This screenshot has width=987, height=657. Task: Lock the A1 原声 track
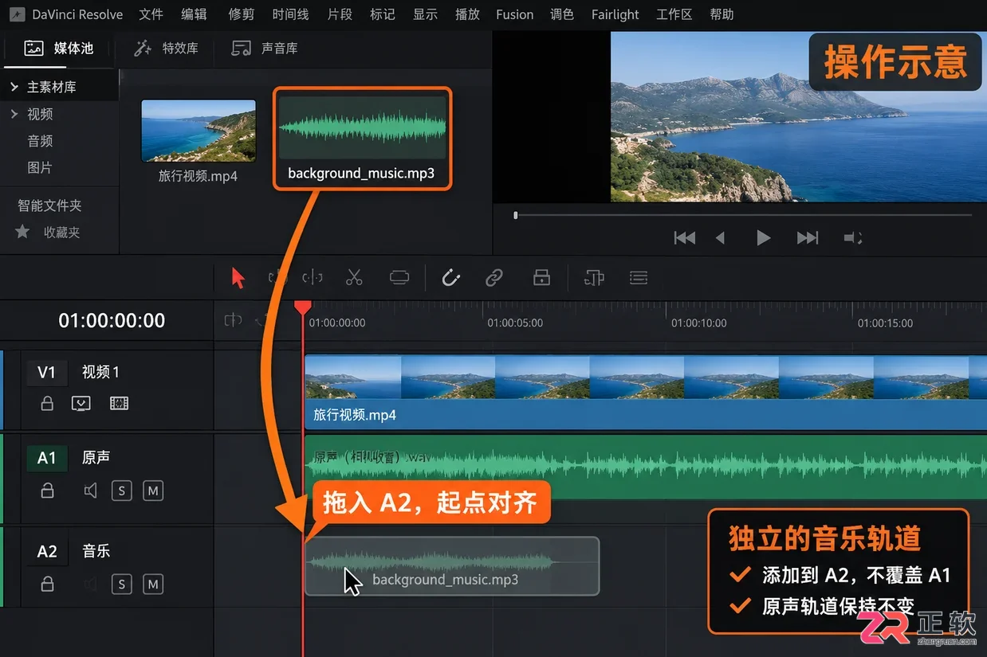click(x=47, y=491)
